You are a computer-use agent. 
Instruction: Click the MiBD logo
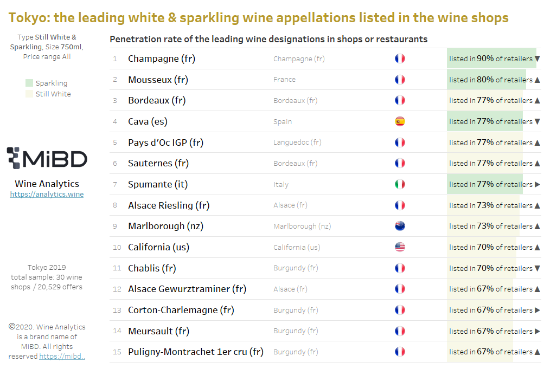click(47, 158)
